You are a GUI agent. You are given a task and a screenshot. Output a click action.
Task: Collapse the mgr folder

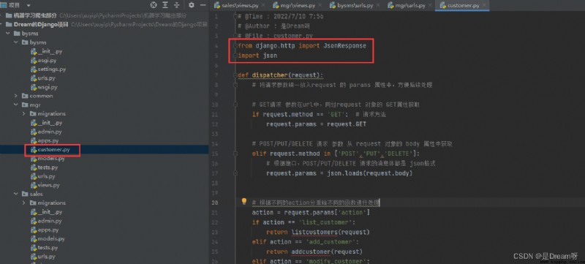coord(15,105)
